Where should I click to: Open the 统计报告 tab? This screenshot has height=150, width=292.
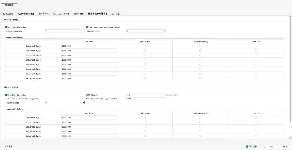pos(115,14)
